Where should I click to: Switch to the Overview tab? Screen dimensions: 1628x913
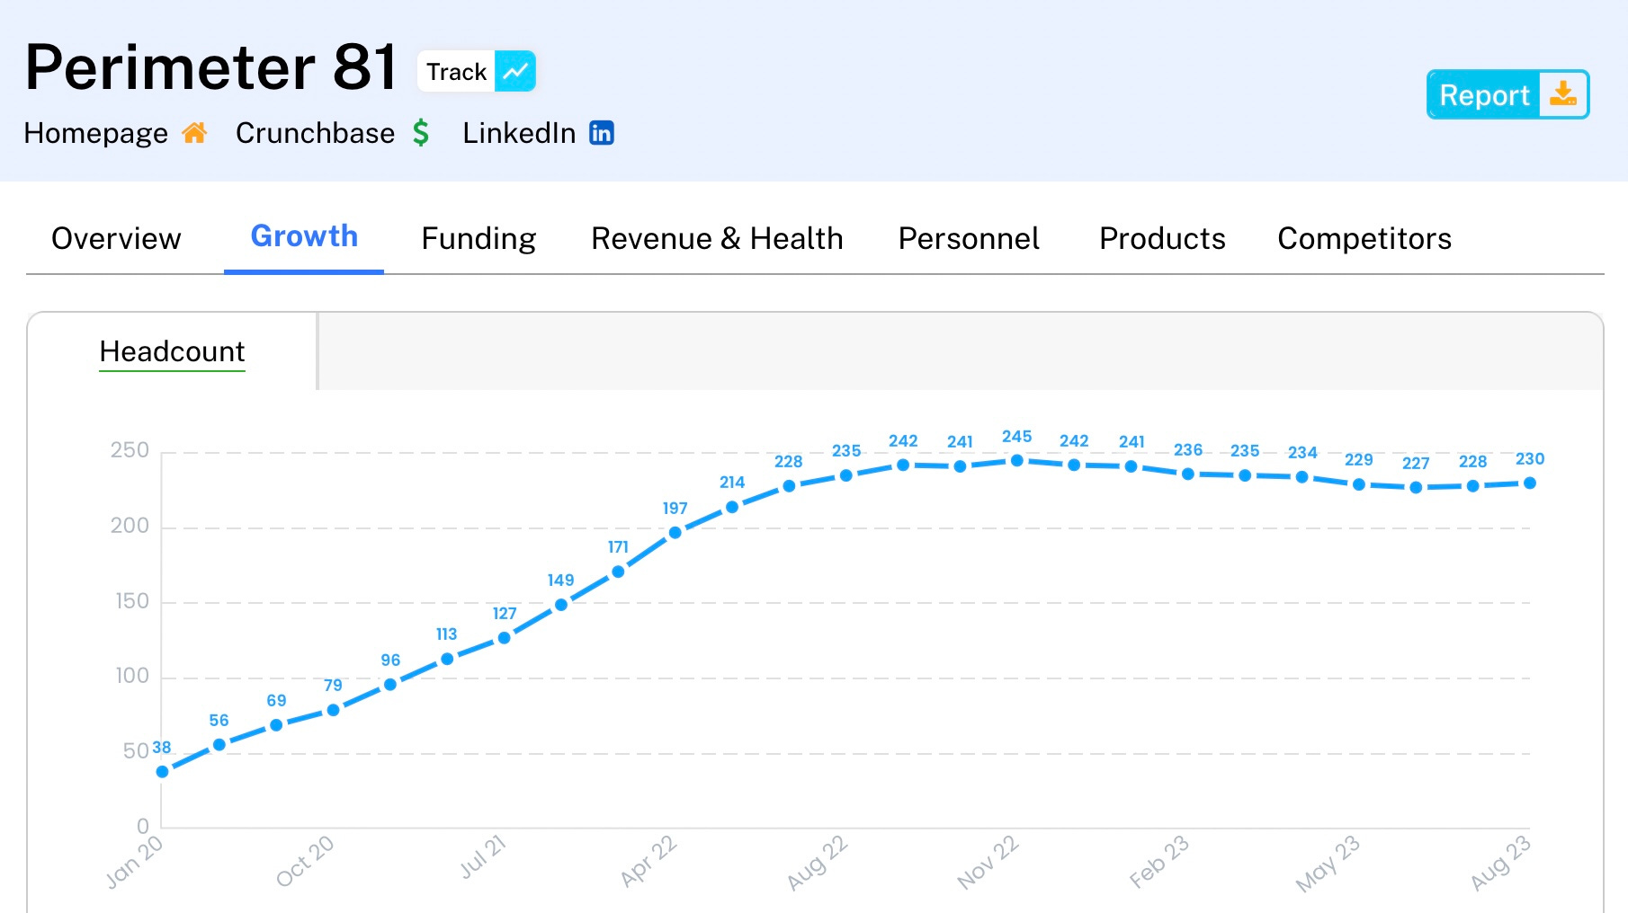(116, 238)
